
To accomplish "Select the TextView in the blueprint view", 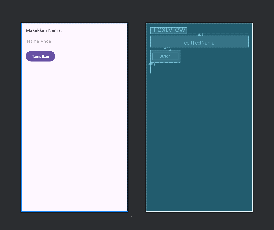I will tap(169, 30).
